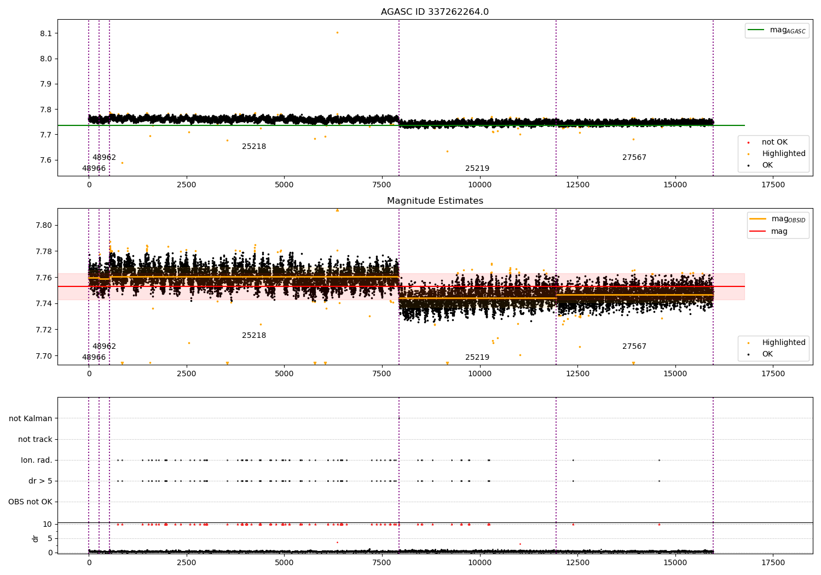This screenshot has height=575, width=821.
Task: Click the 'not track' row label
Action: click(35, 440)
